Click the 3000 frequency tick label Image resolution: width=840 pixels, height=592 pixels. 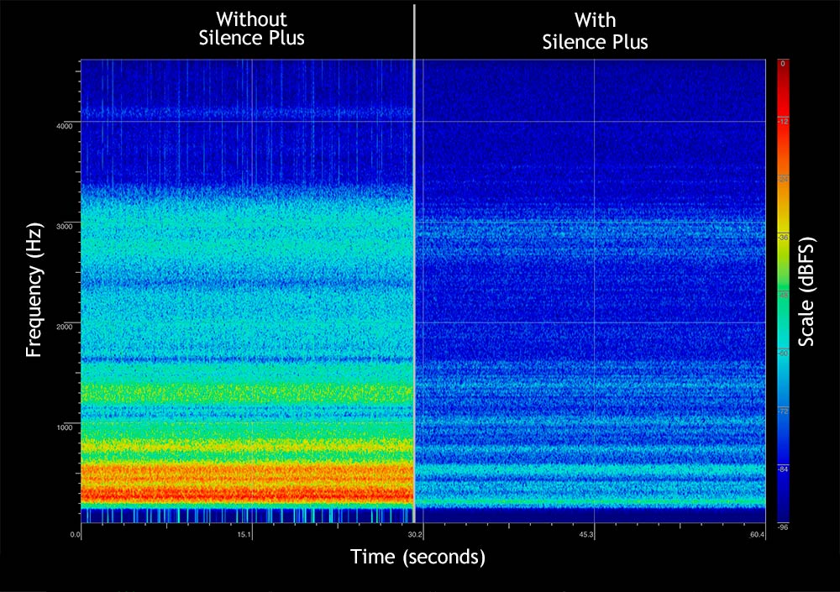tap(65, 226)
